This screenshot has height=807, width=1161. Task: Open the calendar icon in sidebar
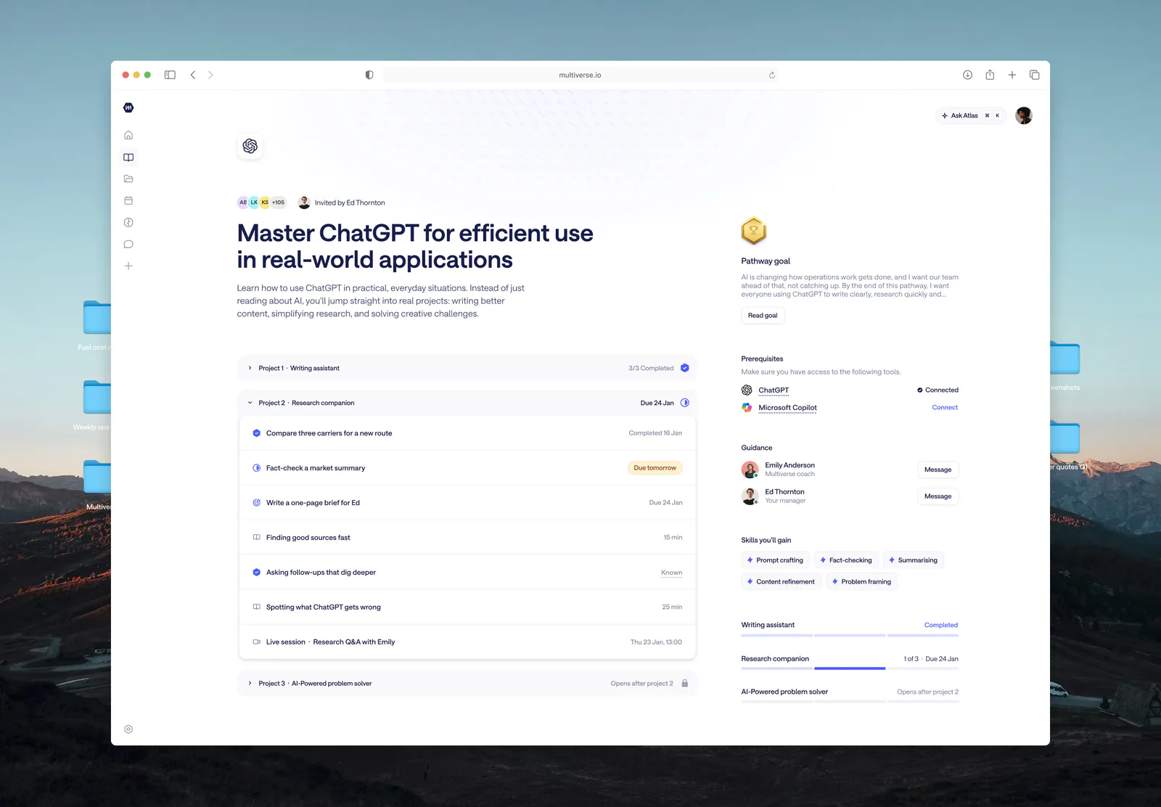(128, 200)
